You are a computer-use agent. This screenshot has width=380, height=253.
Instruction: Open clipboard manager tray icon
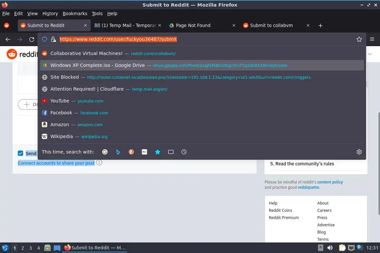(342, 248)
